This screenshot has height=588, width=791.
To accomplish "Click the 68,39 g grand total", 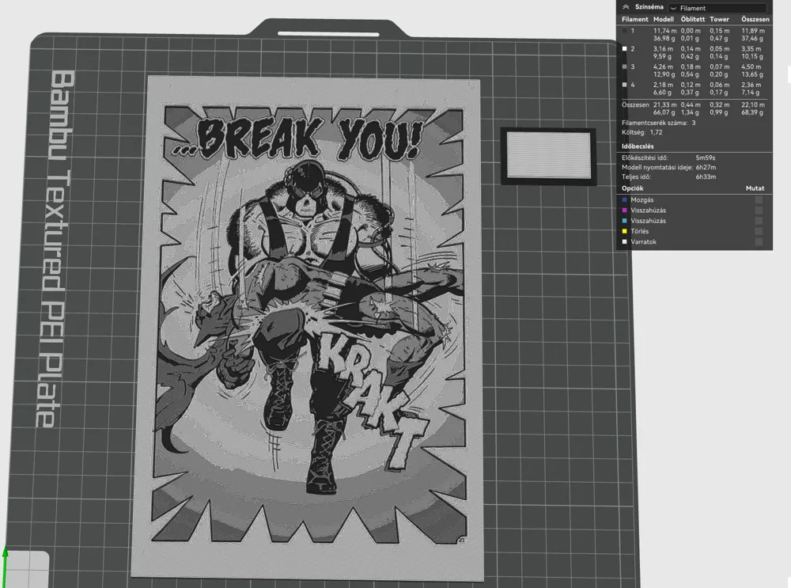I will pyautogui.click(x=752, y=112).
